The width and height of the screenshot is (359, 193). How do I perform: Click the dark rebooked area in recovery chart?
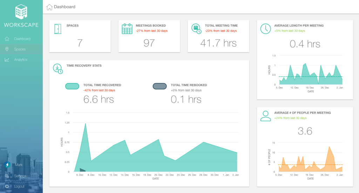tap(82, 170)
